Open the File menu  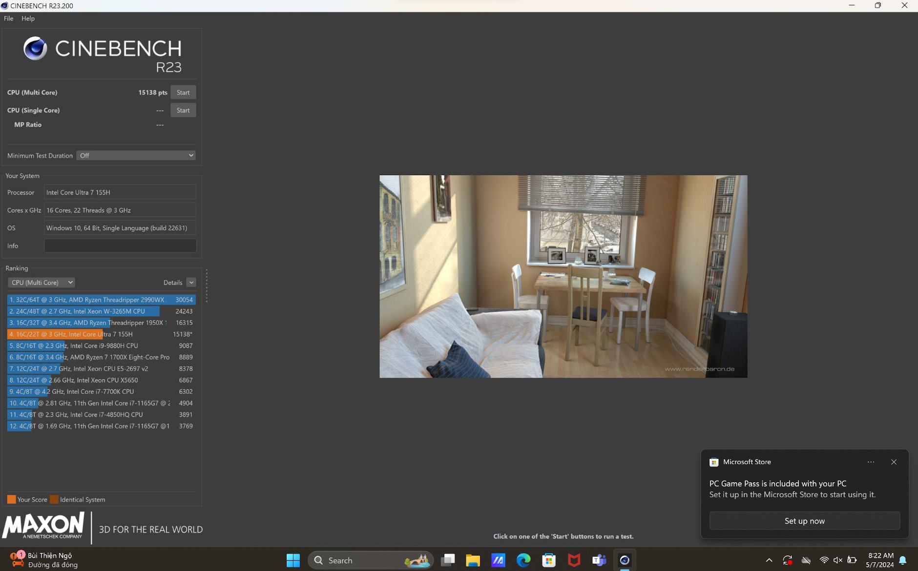pos(8,19)
